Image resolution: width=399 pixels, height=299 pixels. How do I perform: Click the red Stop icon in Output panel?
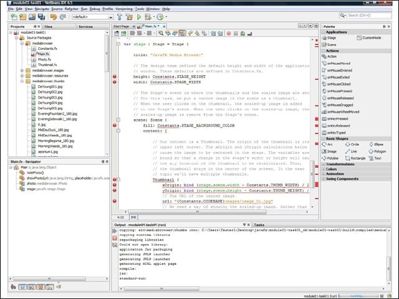[x=115, y=238]
